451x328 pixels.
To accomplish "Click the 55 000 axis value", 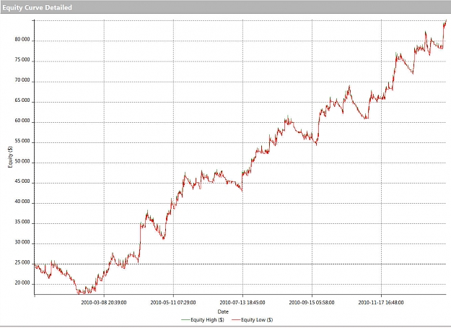I will pos(22,141).
